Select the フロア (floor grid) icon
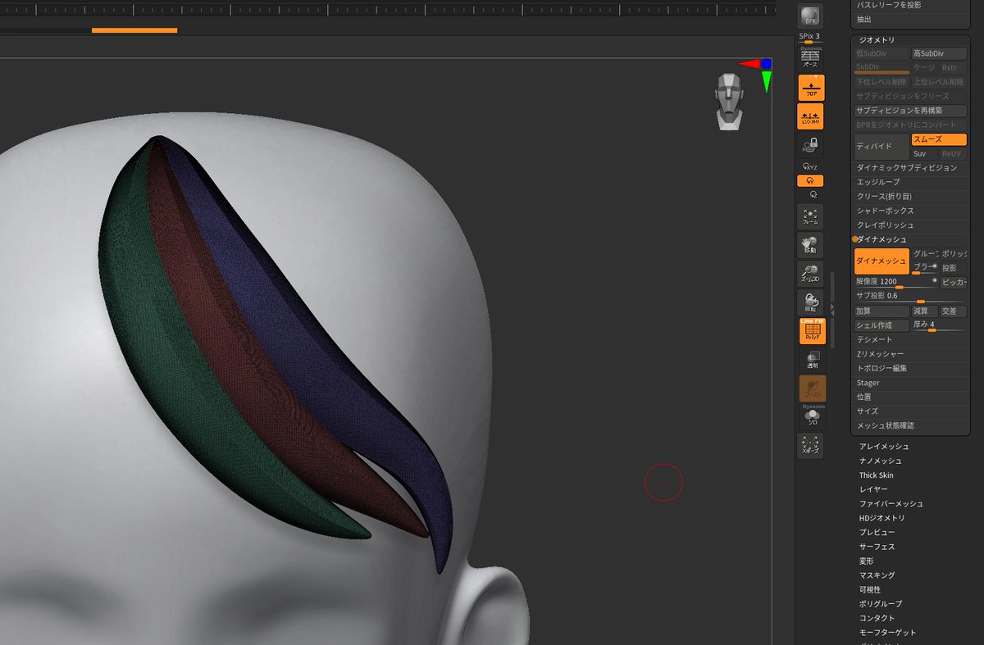984x645 pixels. tap(809, 87)
